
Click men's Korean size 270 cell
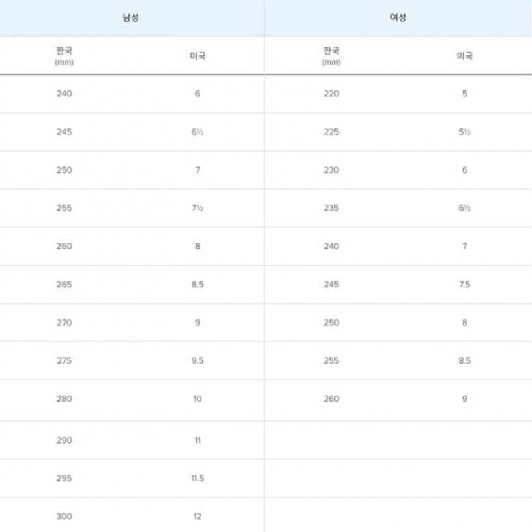65,323
